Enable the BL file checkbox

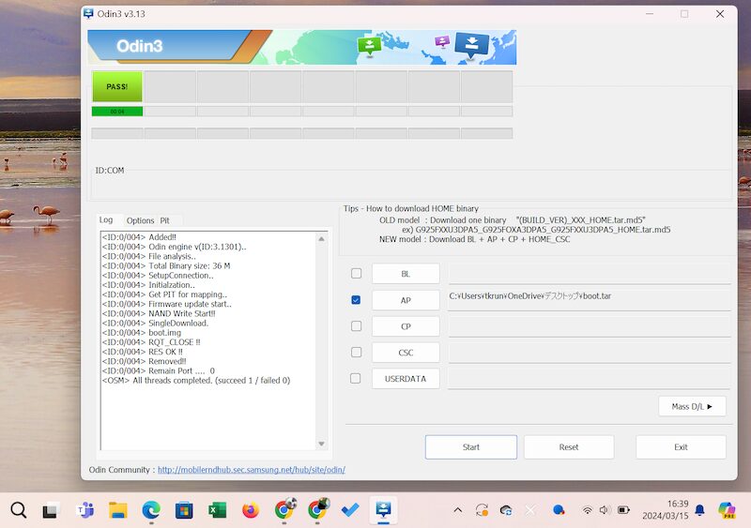(x=356, y=274)
